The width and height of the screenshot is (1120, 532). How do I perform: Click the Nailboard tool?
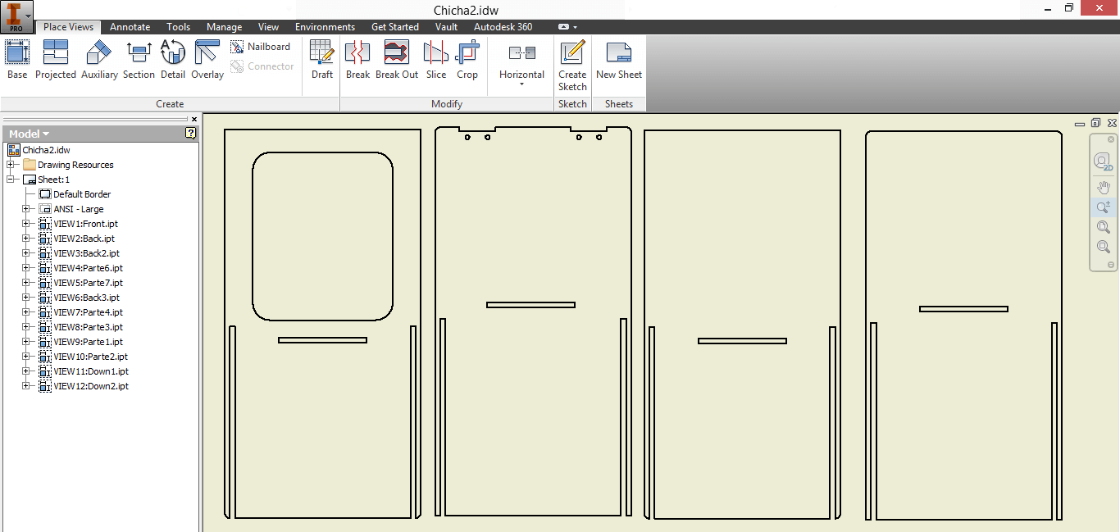coord(261,47)
